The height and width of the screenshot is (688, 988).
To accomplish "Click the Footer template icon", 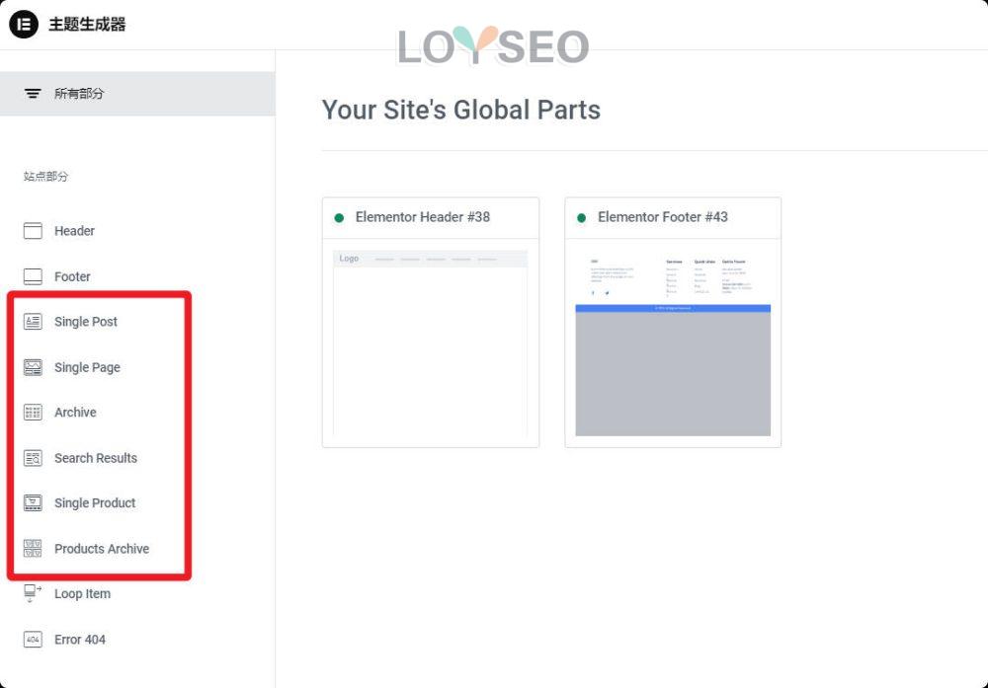I will [33, 276].
